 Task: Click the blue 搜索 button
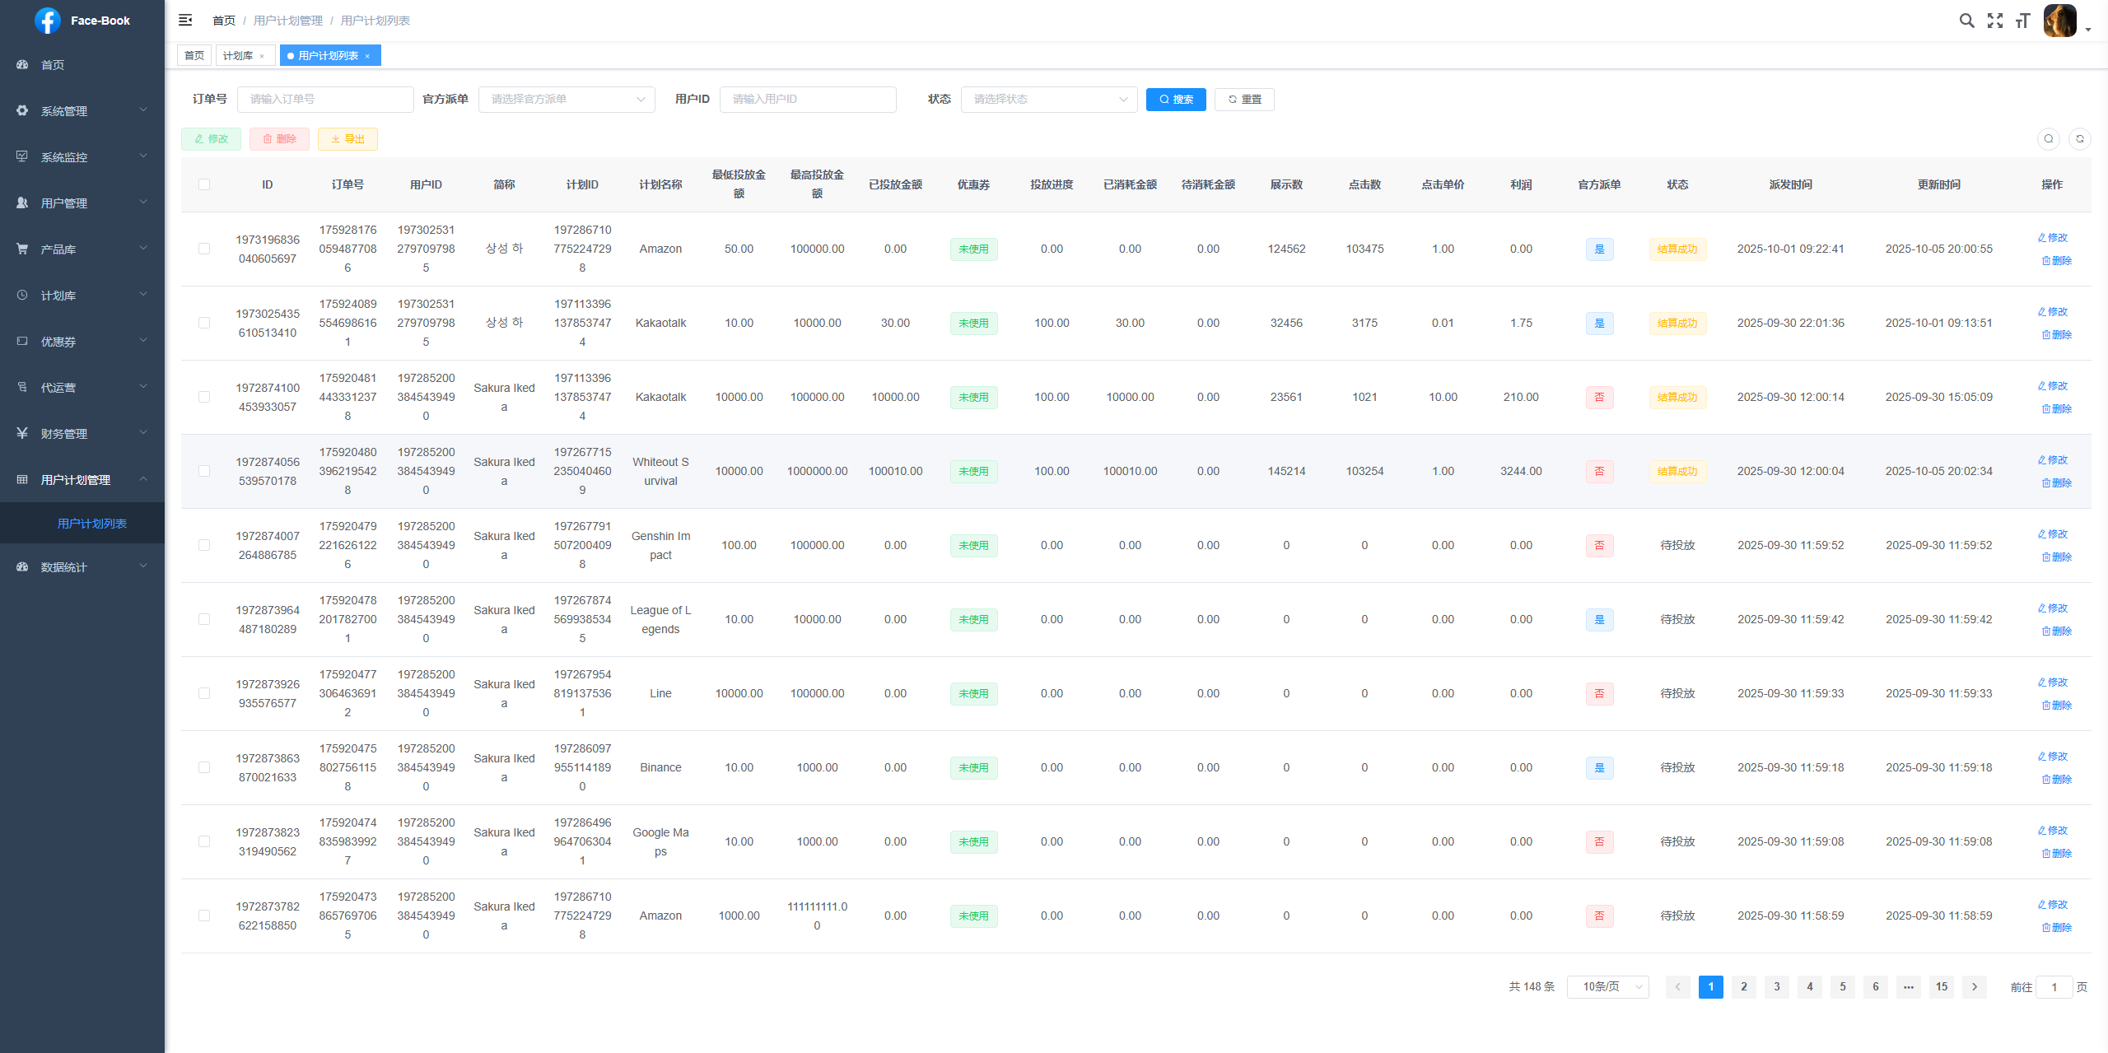pyautogui.click(x=1175, y=100)
